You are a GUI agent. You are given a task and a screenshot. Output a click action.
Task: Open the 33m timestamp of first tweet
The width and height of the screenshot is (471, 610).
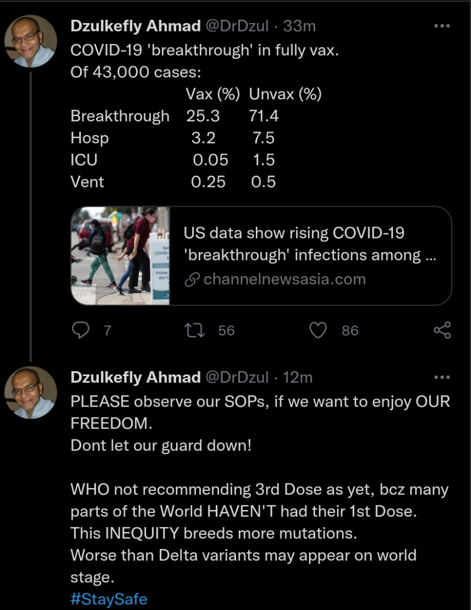tap(299, 26)
